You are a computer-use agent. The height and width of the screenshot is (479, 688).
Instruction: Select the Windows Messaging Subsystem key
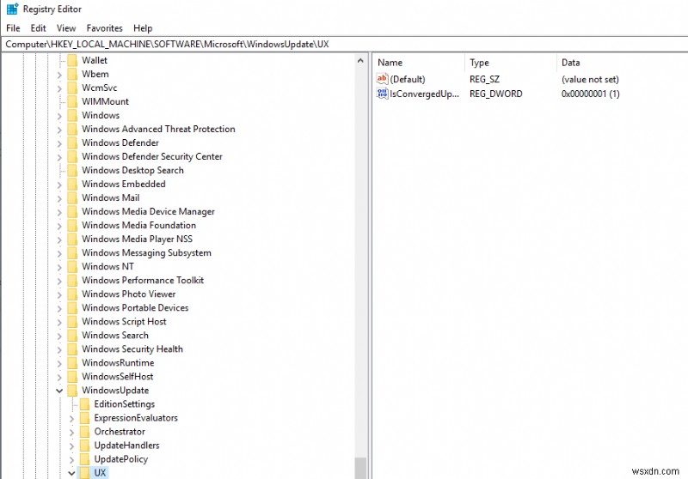tap(146, 252)
